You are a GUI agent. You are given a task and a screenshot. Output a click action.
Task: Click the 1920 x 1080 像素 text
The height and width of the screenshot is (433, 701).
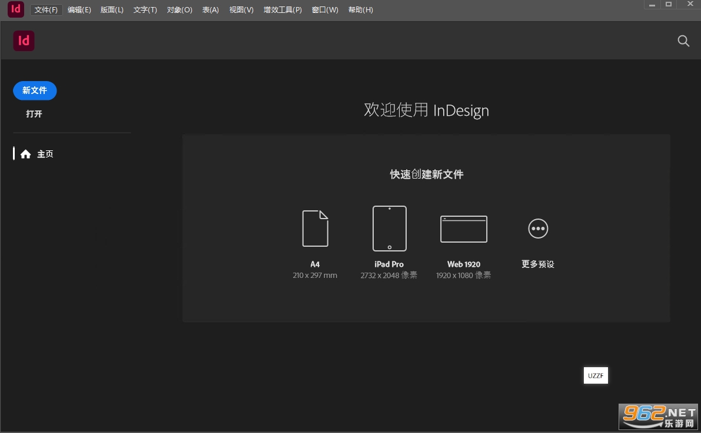point(464,276)
